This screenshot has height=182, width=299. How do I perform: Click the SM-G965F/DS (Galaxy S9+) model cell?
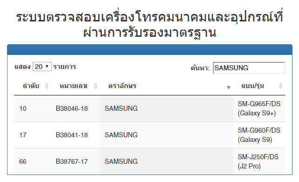click(259, 108)
